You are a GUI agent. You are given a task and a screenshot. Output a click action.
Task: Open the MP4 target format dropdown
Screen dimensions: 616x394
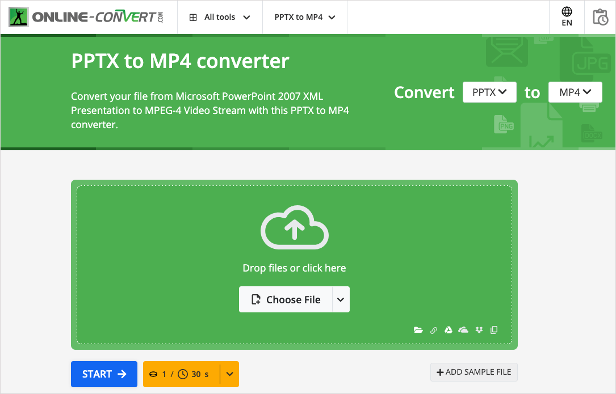(575, 92)
